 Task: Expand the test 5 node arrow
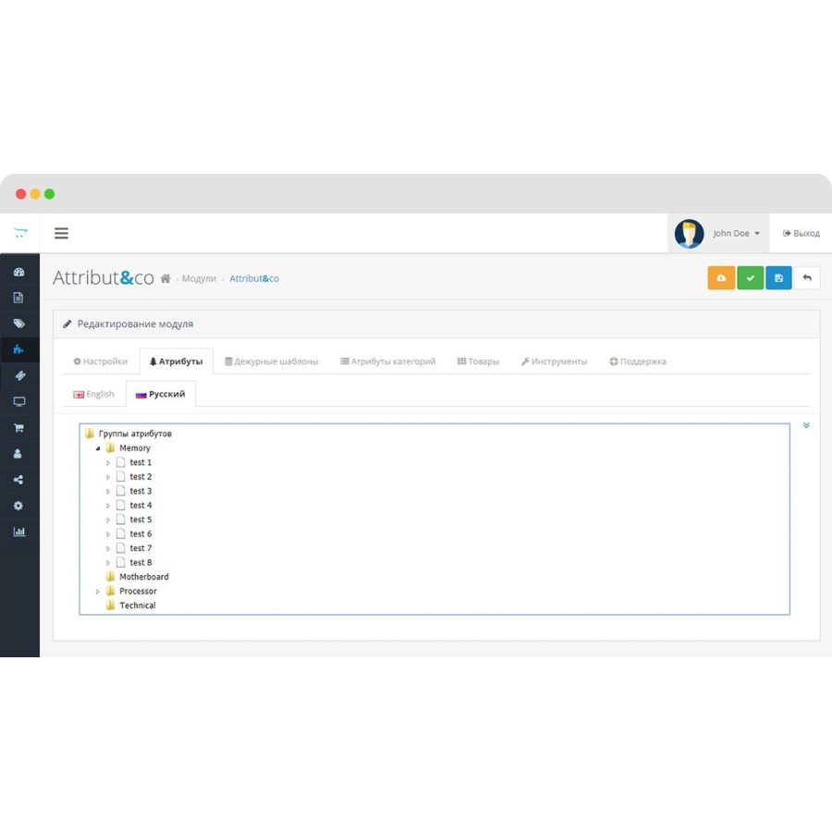coord(108,520)
